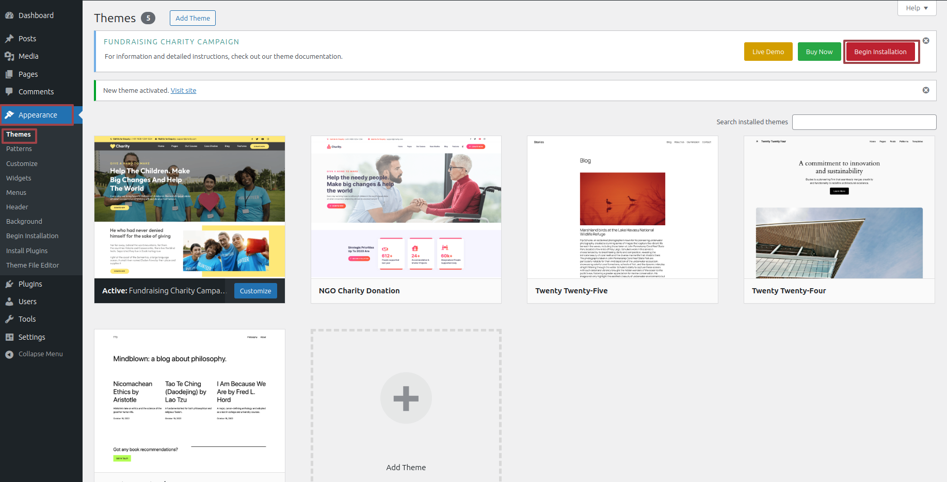This screenshot has width=947, height=482.
Task: Open Header submenu item
Action: pos(17,207)
